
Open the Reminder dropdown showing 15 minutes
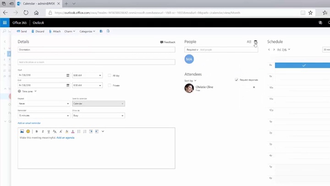(43, 115)
